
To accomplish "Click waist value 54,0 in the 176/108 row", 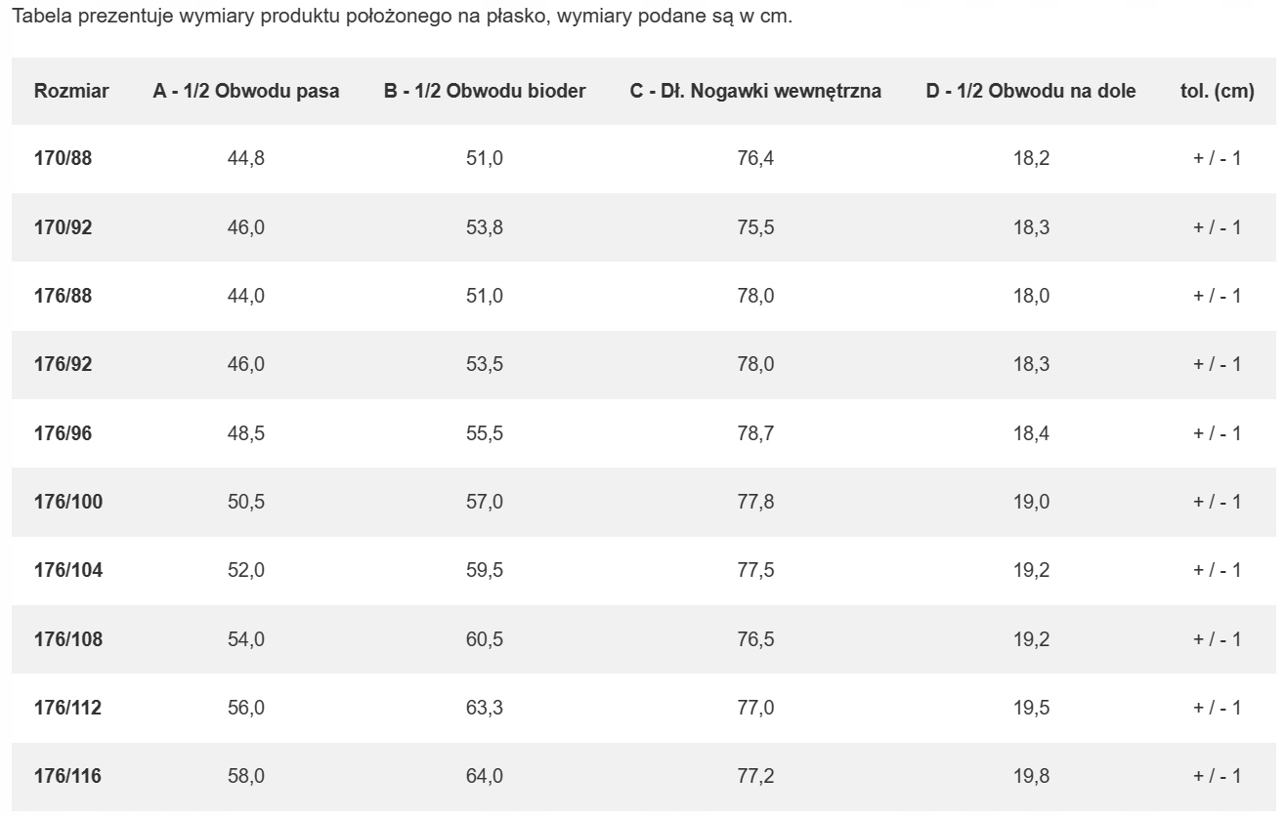I will (246, 639).
